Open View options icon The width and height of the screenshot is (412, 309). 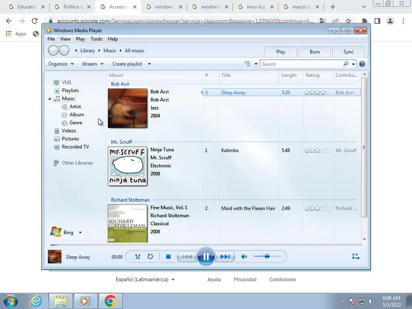click(247, 64)
